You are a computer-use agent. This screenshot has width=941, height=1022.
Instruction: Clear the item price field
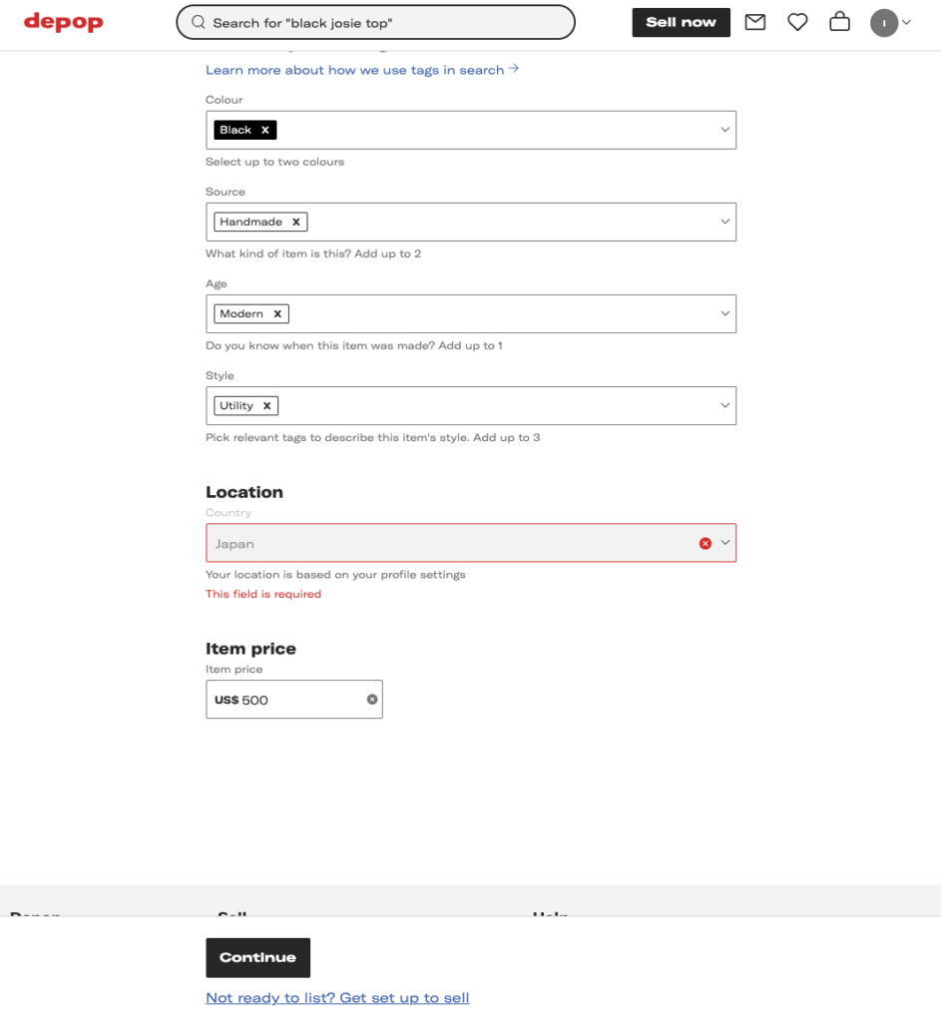[372, 700]
